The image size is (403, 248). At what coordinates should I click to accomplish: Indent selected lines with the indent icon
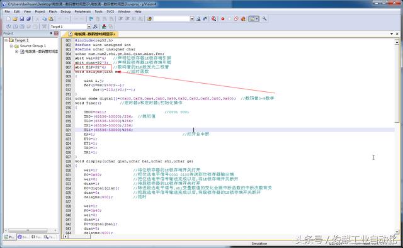[x=120, y=19]
